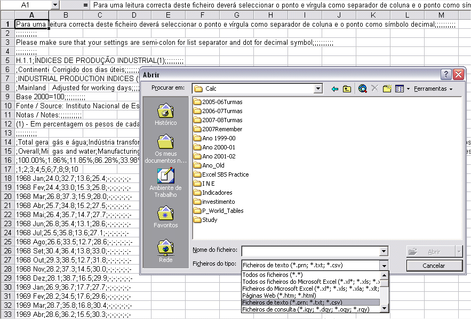Select the I N E folder
This screenshot has width=471, height=319.
point(204,184)
